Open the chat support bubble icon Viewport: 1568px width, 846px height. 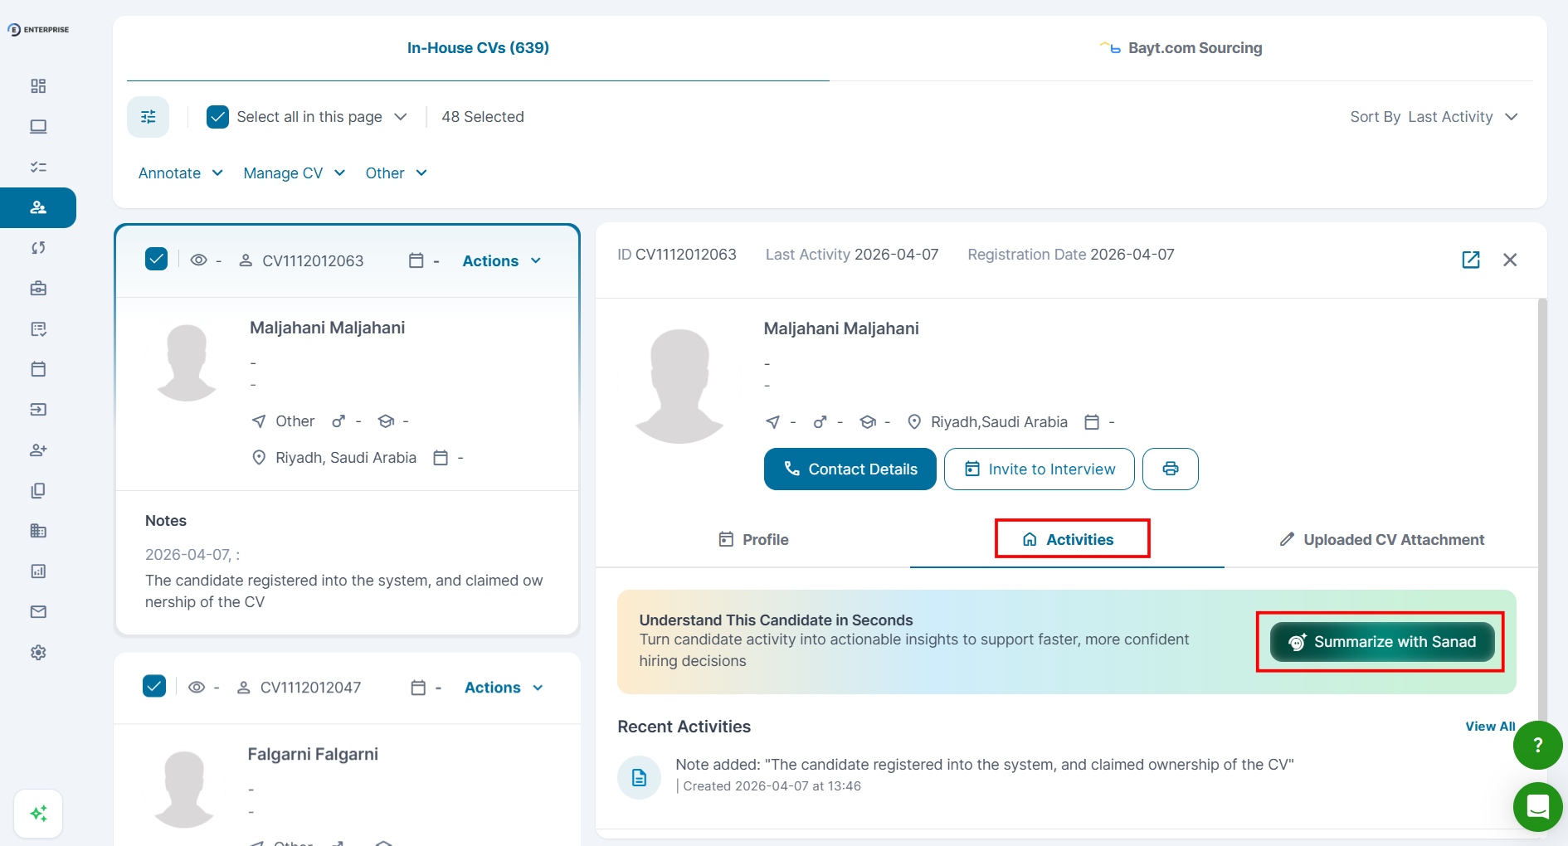tap(1537, 806)
